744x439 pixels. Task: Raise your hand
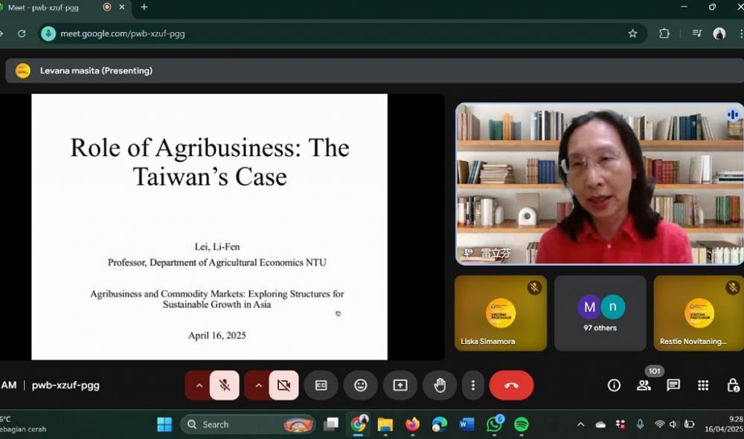pos(440,385)
